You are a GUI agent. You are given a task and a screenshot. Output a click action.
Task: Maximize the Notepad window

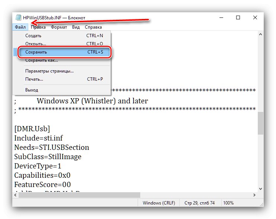click(x=238, y=17)
